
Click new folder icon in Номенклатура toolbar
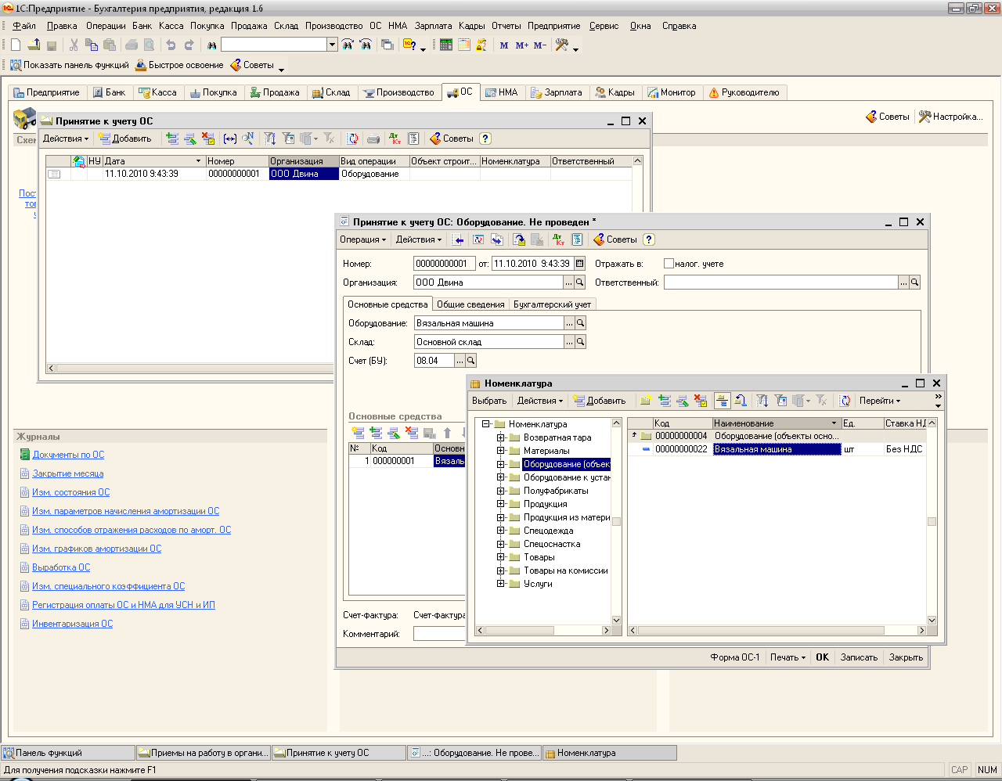(x=646, y=401)
